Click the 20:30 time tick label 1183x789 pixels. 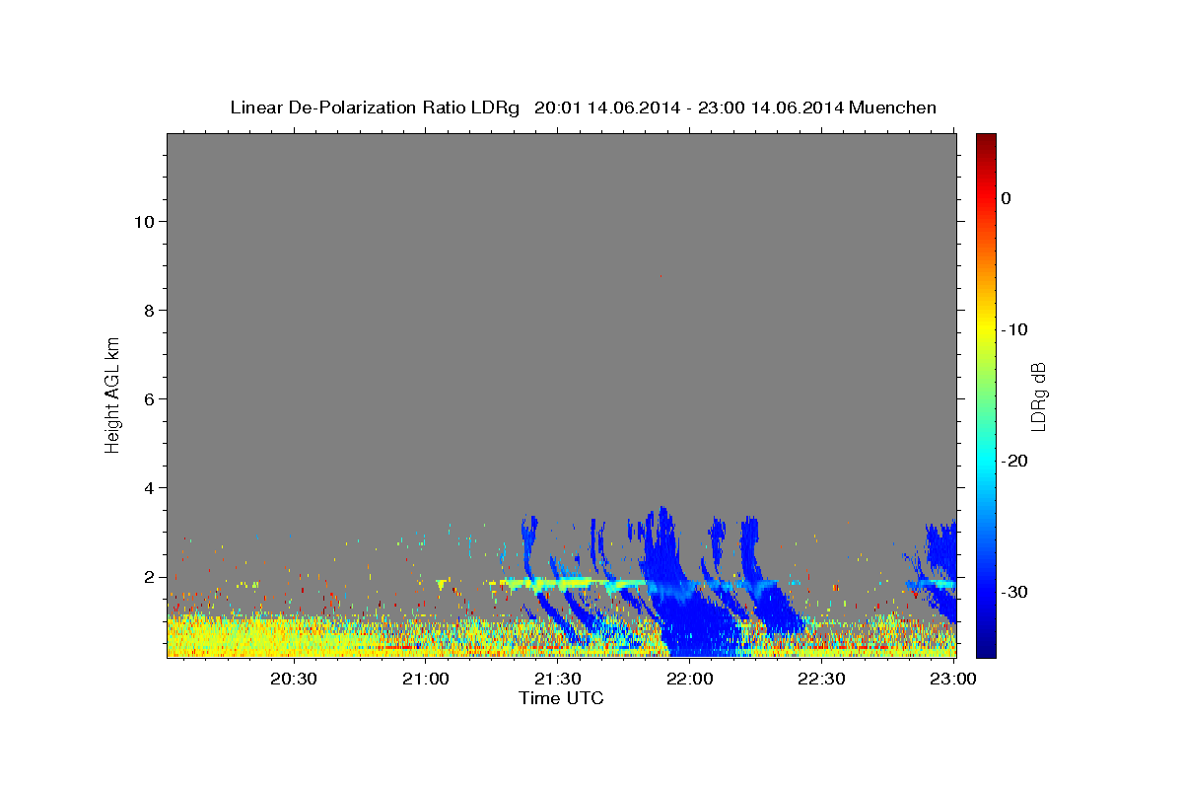coord(294,679)
